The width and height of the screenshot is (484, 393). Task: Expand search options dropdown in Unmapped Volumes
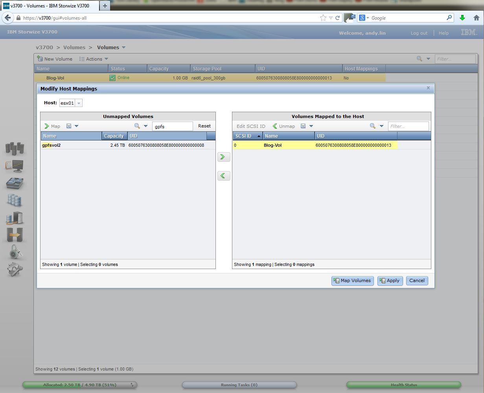pyautogui.click(x=145, y=126)
